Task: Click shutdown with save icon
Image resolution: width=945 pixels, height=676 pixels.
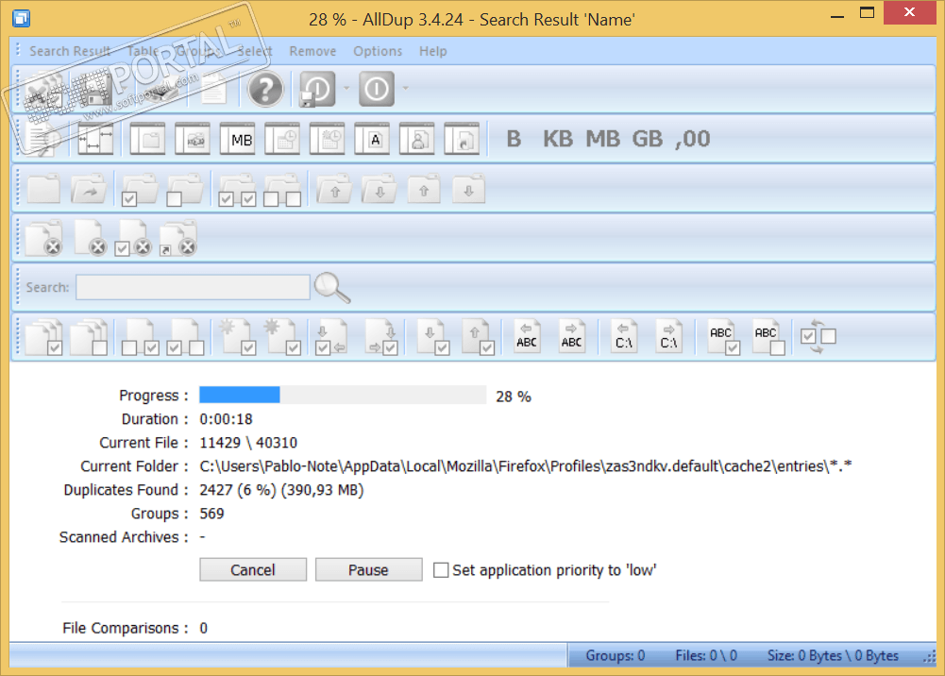Action: 317,89
